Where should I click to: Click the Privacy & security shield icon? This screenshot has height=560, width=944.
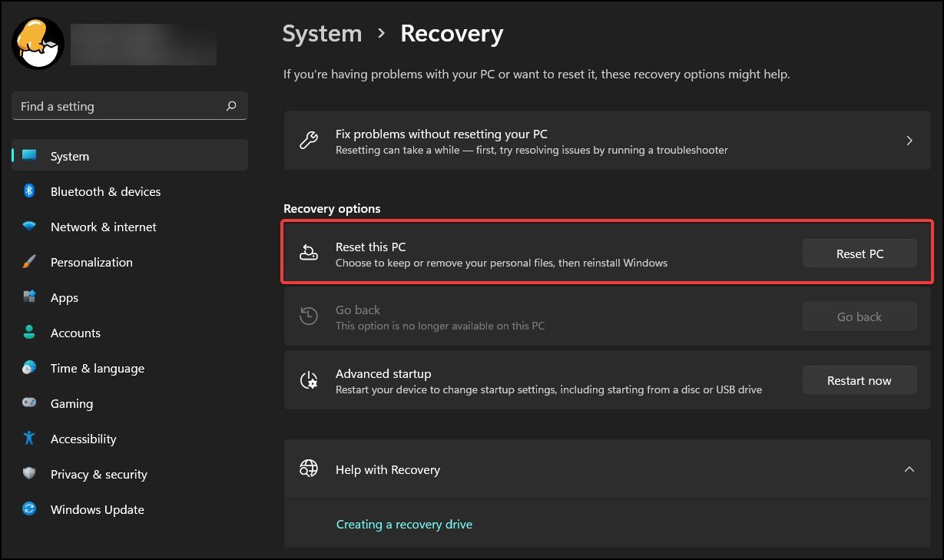(29, 474)
